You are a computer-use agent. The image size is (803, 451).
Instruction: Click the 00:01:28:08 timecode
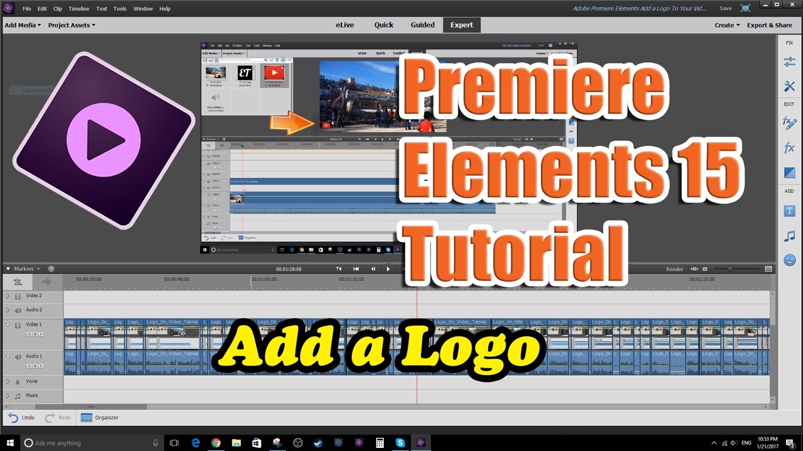(289, 269)
